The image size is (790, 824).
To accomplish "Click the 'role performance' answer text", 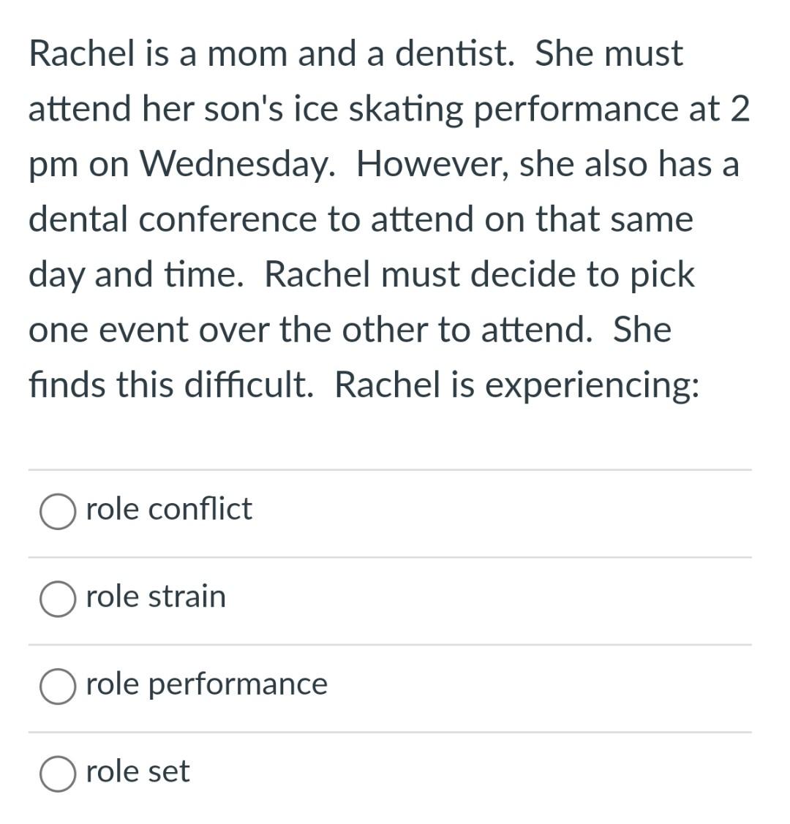I will 206,685.
